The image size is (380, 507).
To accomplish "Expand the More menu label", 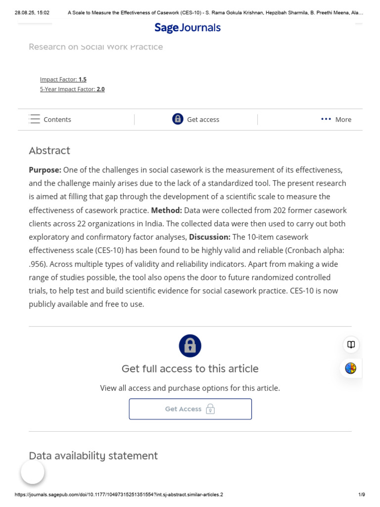I will click(343, 120).
